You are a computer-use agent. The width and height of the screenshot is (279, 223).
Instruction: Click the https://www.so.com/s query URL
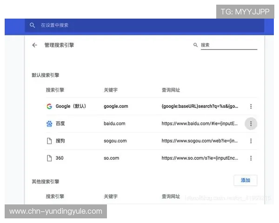coord(199,158)
